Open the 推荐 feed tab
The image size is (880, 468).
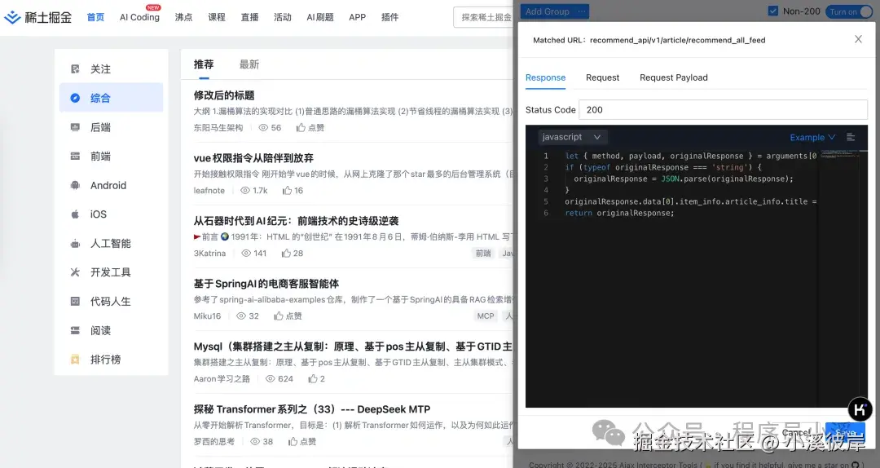click(204, 64)
